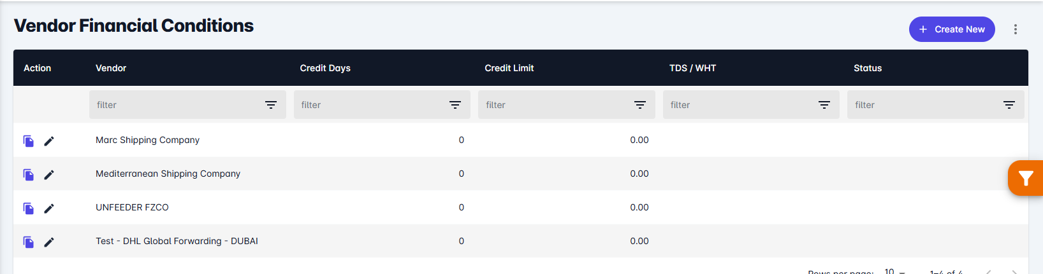Edit the UNFEEDER FZCO row

coord(49,209)
